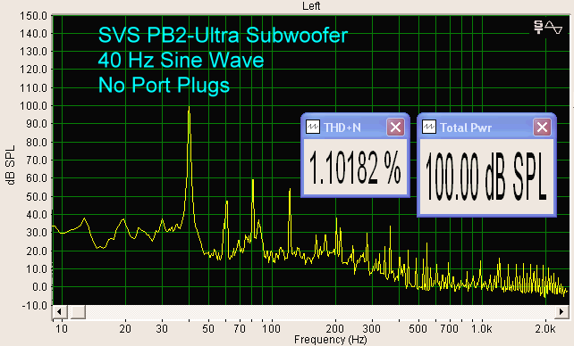Click the 'No Port Plugs' annotation
Image resolution: width=574 pixels, height=346 pixels.
(164, 85)
